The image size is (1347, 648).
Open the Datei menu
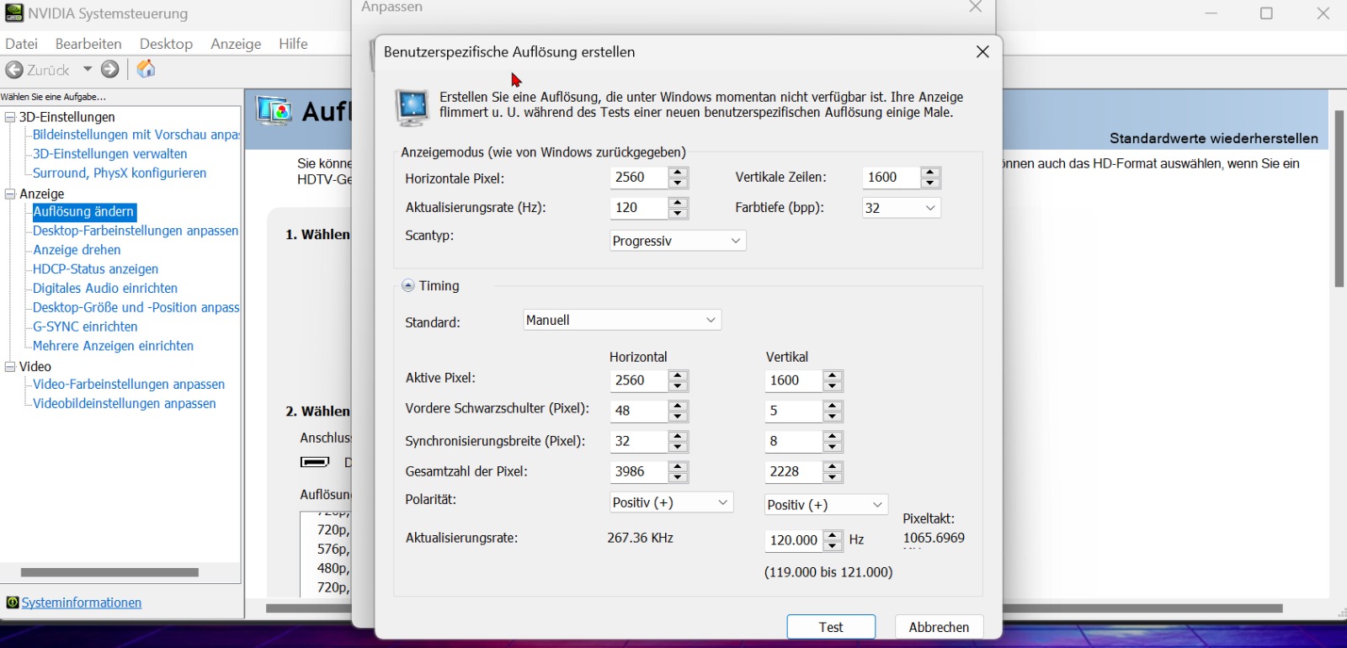coord(21,44)
